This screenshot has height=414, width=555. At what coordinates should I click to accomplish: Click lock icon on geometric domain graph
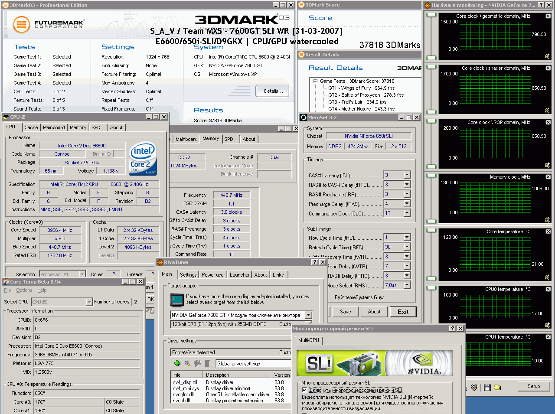pyautogui.click(x=547, y=56)
